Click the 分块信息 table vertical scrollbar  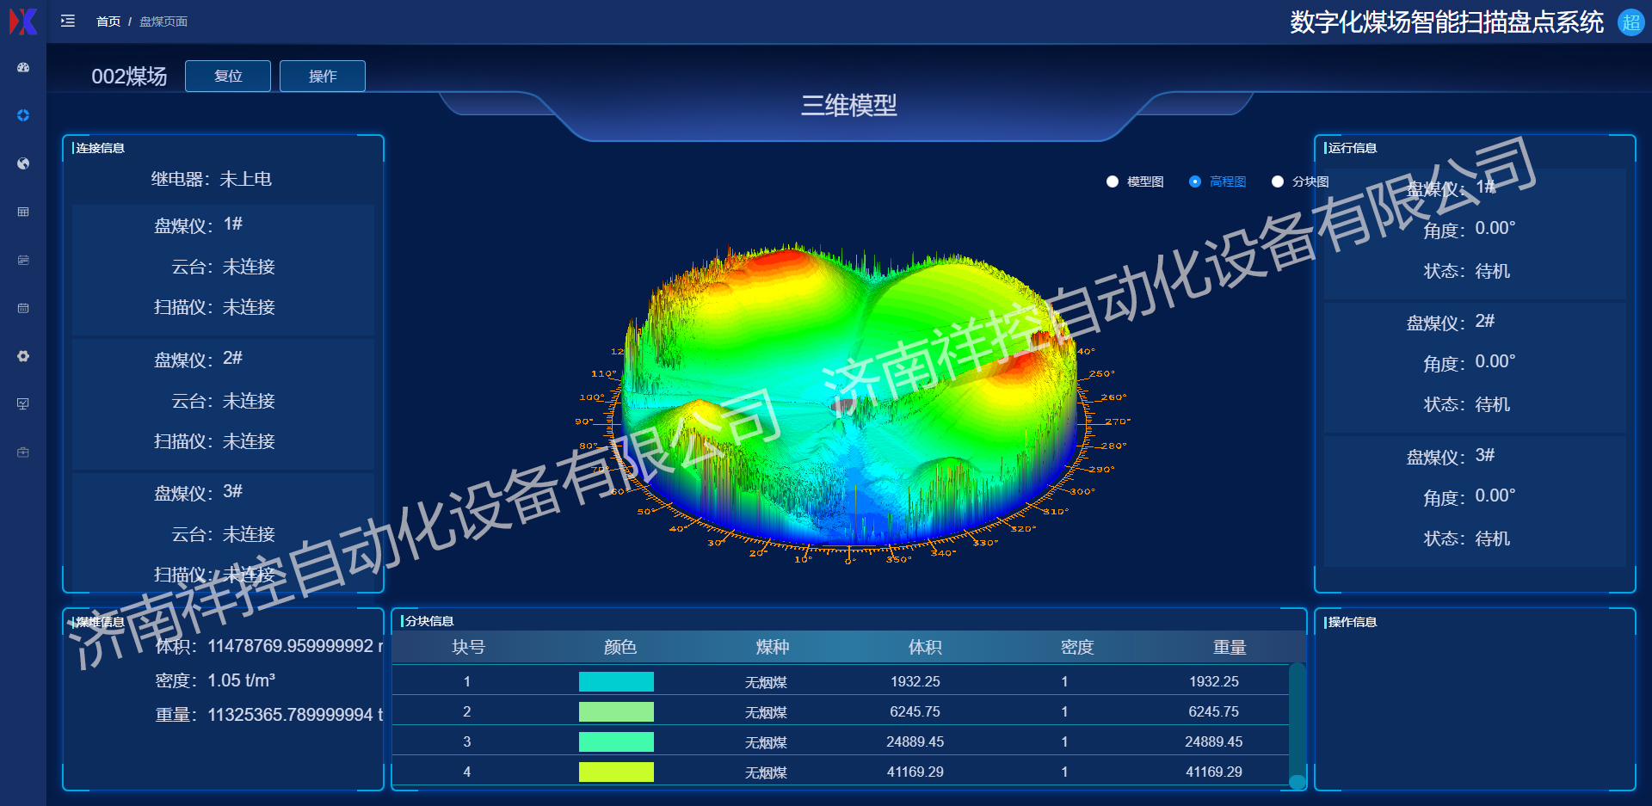pos(1298,725)
